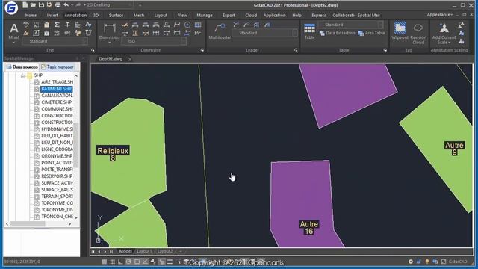Click the settings gear icon in status bar
Viewport: 478px width, 269px height.
click(x=411, y=262)
